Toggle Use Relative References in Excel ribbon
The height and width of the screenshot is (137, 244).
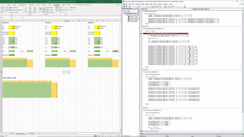16,10
